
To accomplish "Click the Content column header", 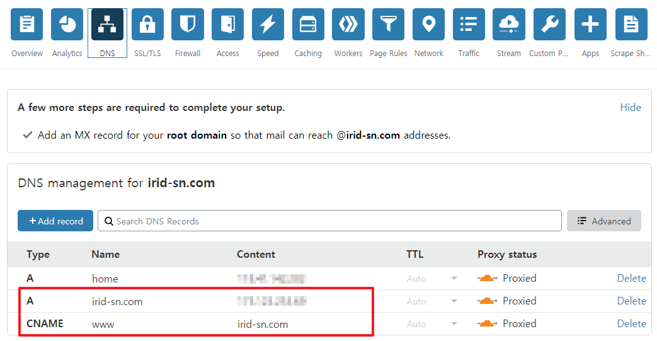I will click(x=256, y=254).
